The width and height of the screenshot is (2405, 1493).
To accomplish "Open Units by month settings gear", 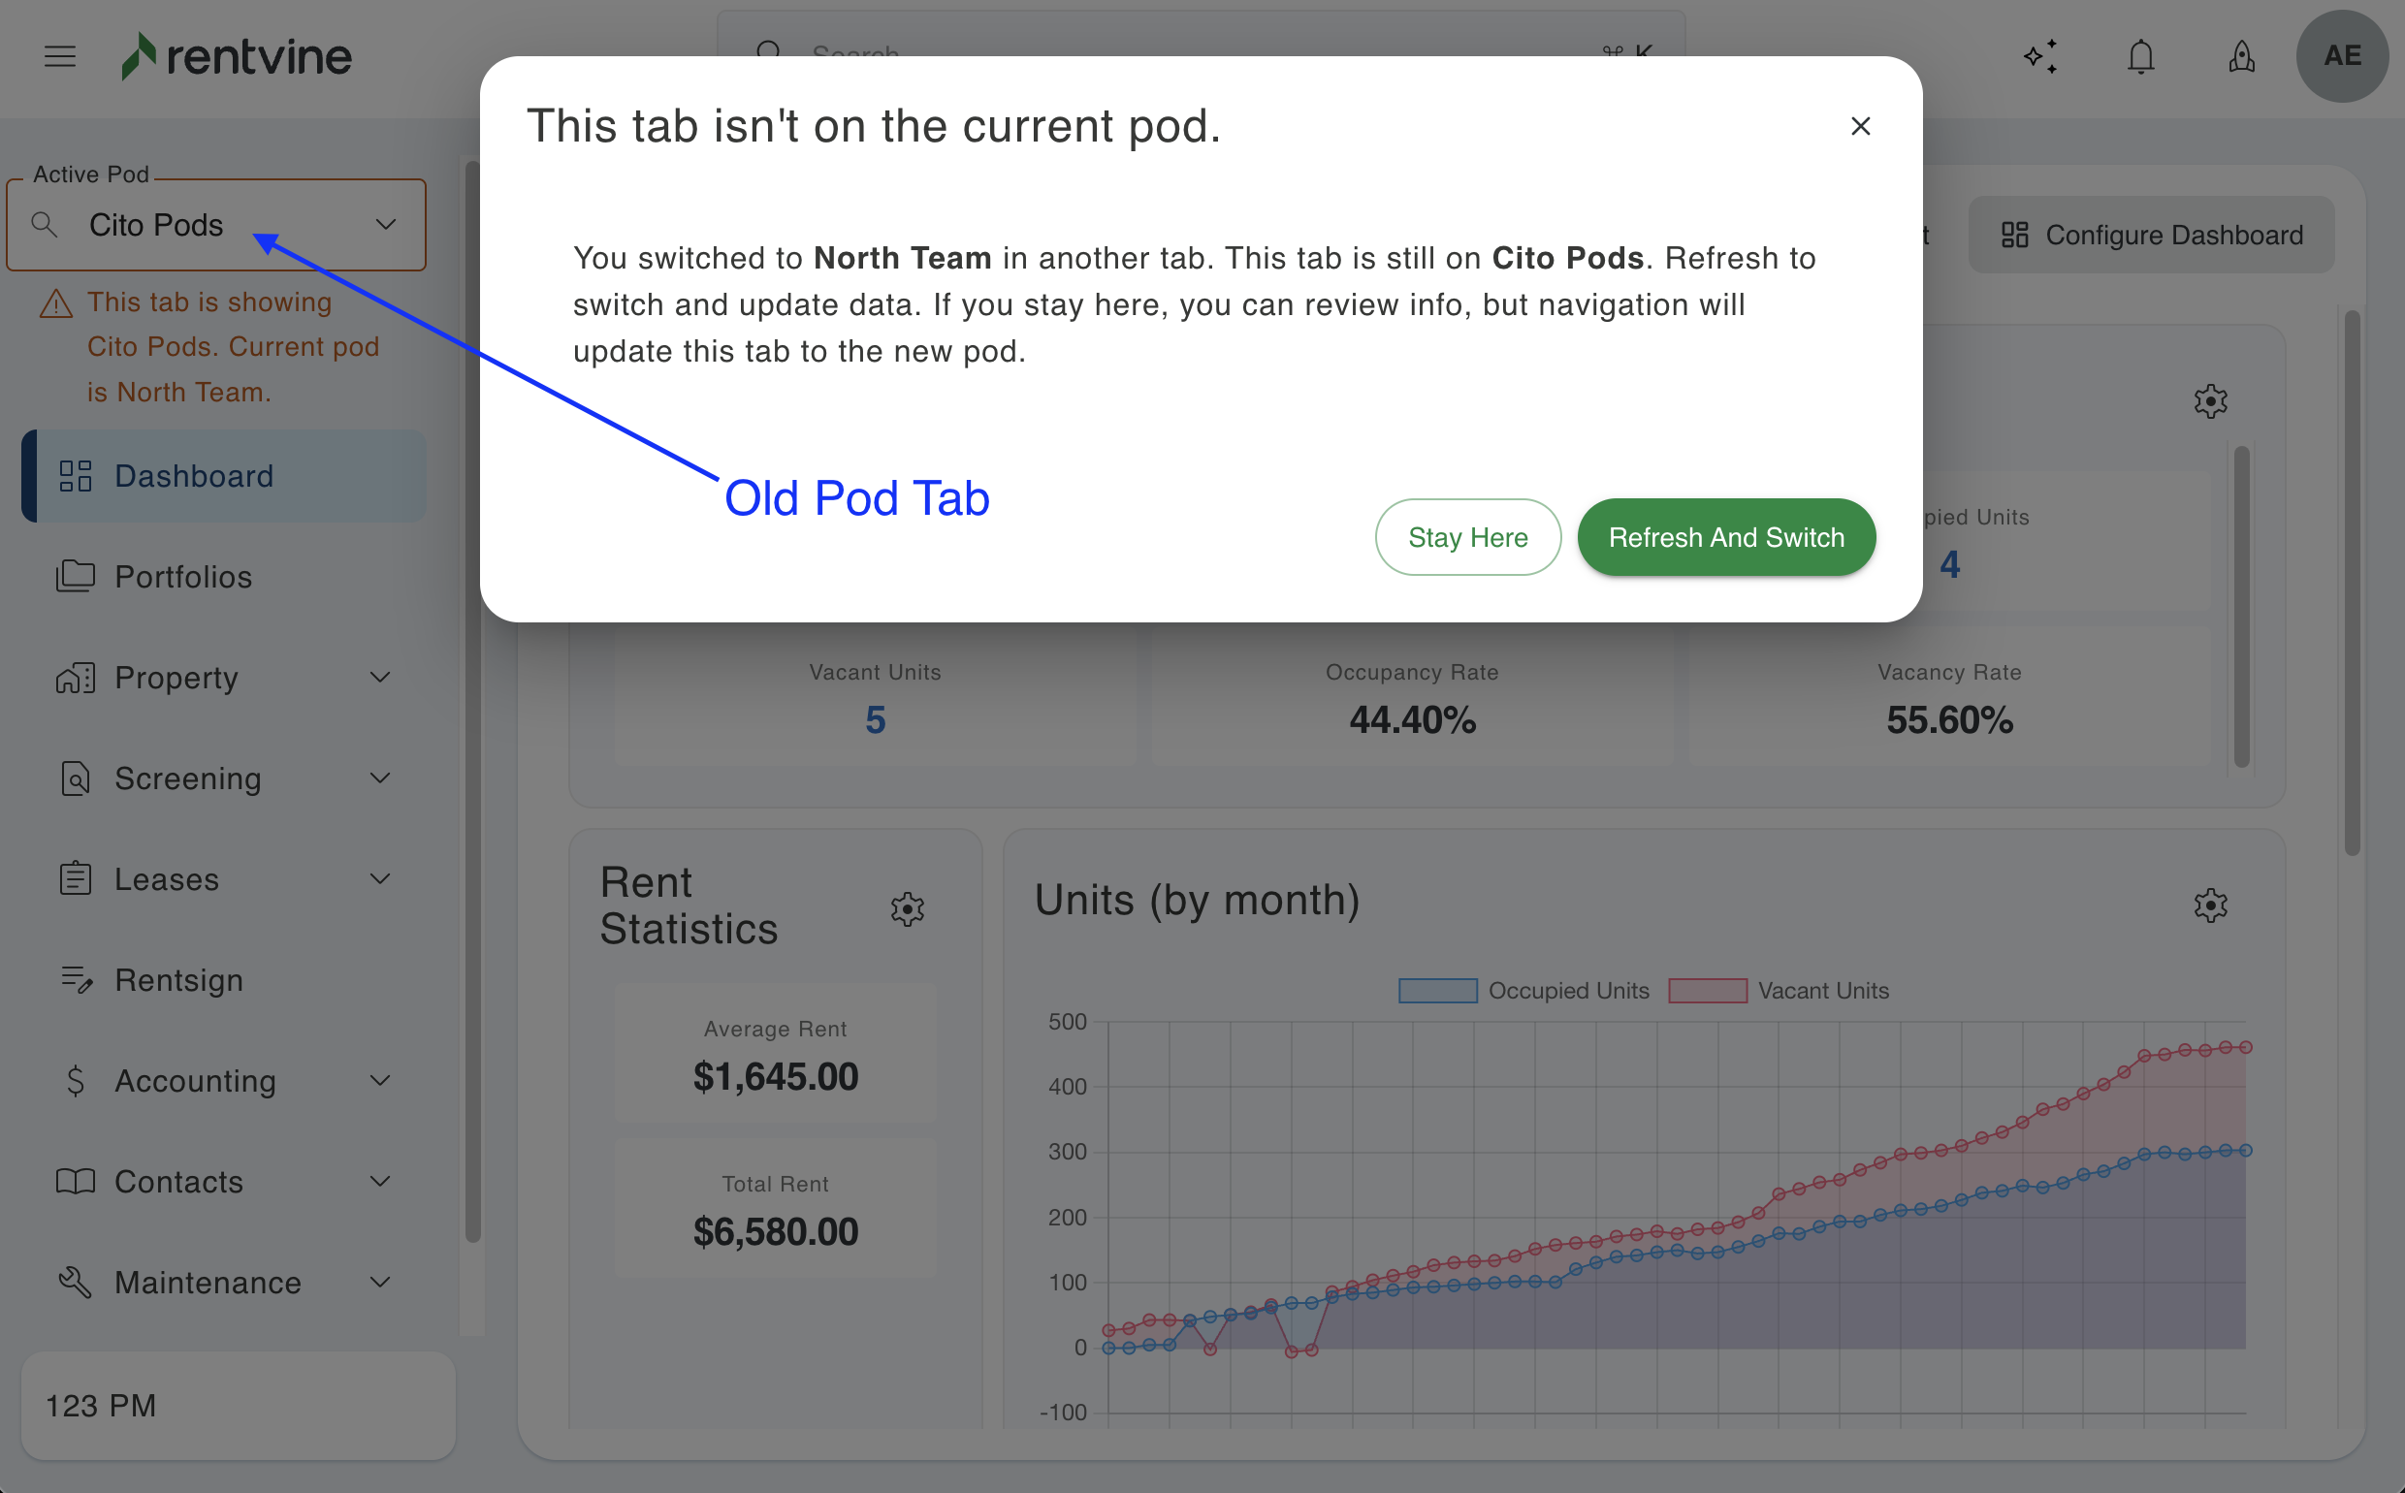I will pos(2209,905).
